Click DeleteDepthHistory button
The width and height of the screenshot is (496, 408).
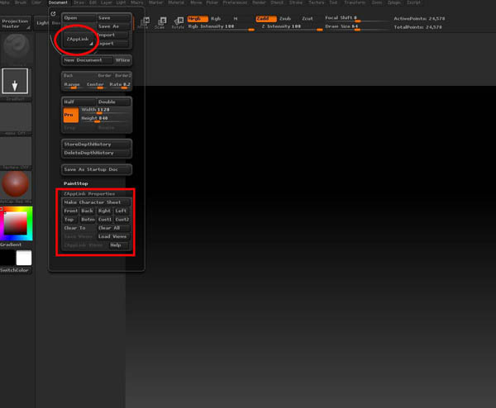(97, 153)
